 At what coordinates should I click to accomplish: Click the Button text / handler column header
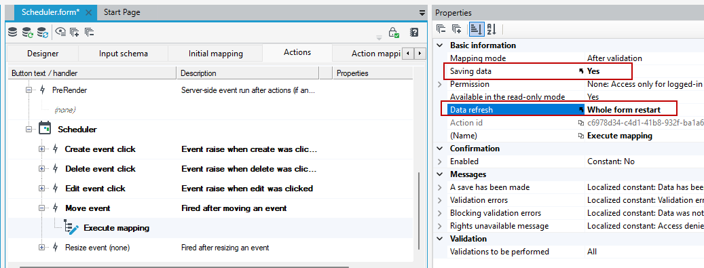[x=92, y=73]
